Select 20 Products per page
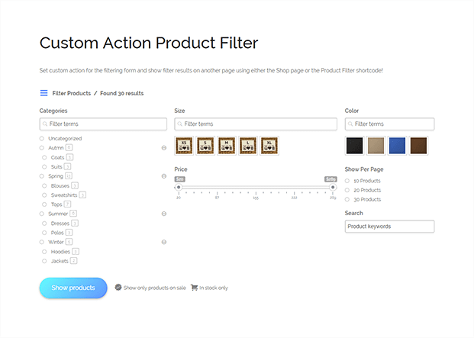Image resolution: width=474 pixels, height=338 pixels. coord(347,190)
